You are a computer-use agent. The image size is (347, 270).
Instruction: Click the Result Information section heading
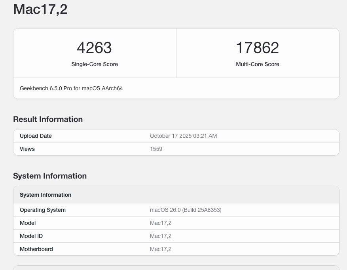pyautogui.click(x=47, y=119)
